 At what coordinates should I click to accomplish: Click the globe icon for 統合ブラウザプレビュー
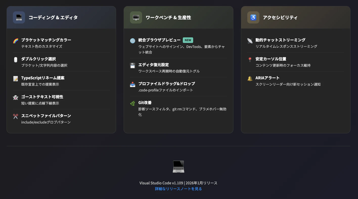(x=133, y=41)
